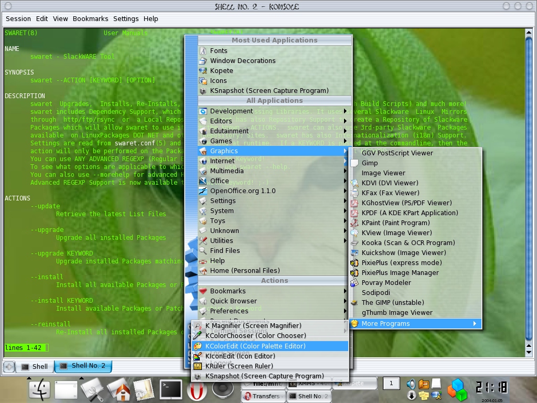Launch Sodipodi from the Graphics submenu
The width and height of the screenshot is (537, 403).
(x=415, y=293)
